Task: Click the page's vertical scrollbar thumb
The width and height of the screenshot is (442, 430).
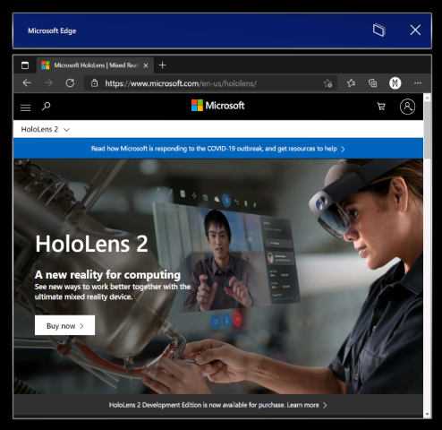Action: tap(427, 130)
